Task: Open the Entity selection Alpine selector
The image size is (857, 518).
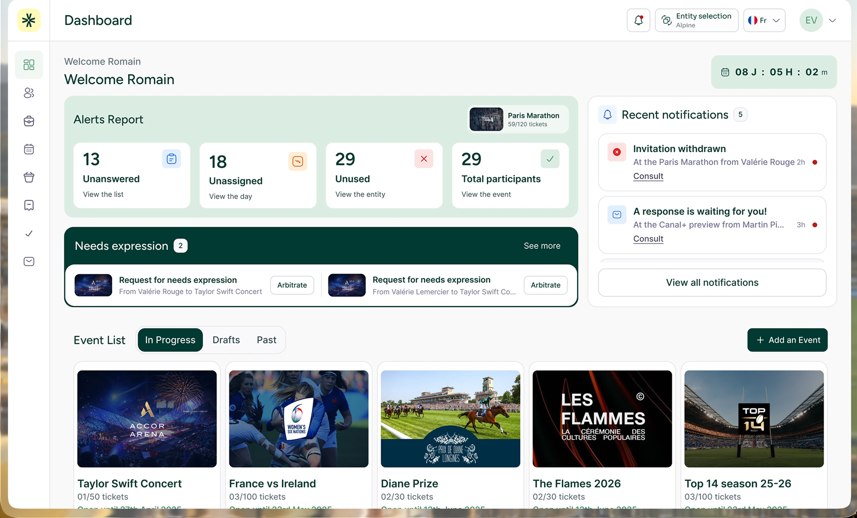Action: (x=697, y=20)
